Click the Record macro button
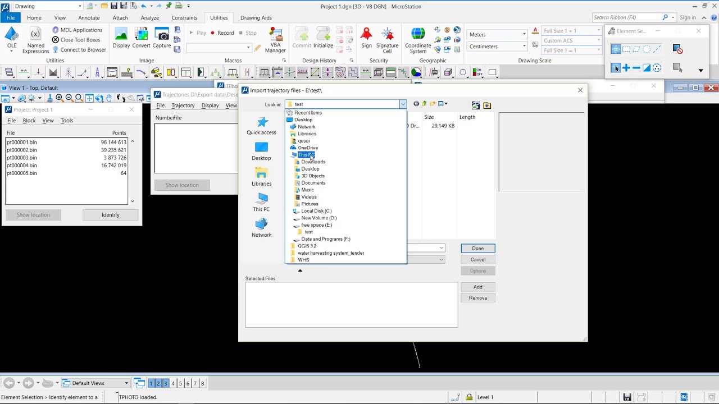Image resolution: width=719 pixels, height=404 pixels. tap(222, 33)
